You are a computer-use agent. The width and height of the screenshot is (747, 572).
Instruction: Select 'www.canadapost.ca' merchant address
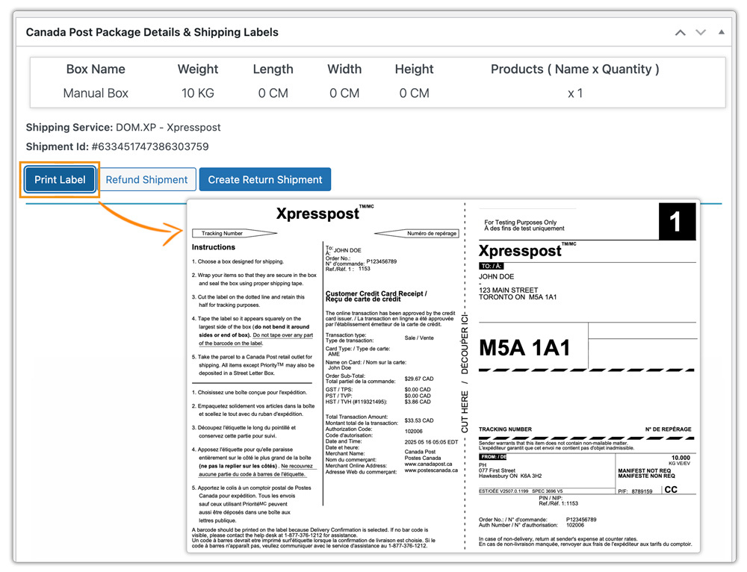[428, 464]
